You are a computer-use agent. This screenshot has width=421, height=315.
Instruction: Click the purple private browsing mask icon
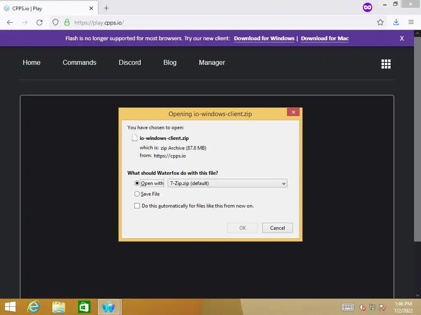367,7
